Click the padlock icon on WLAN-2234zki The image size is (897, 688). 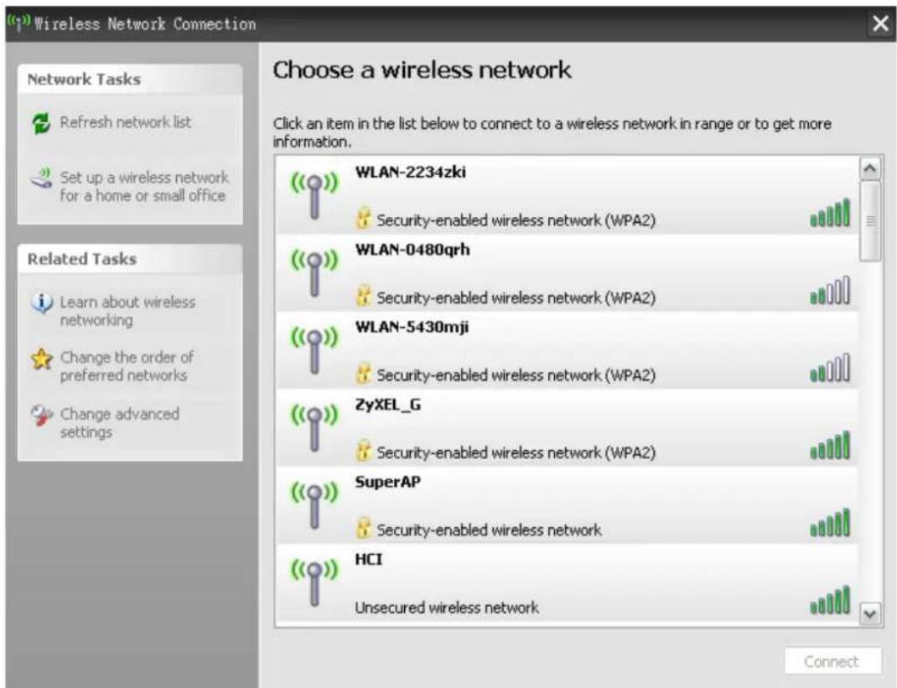pos(363,219)
